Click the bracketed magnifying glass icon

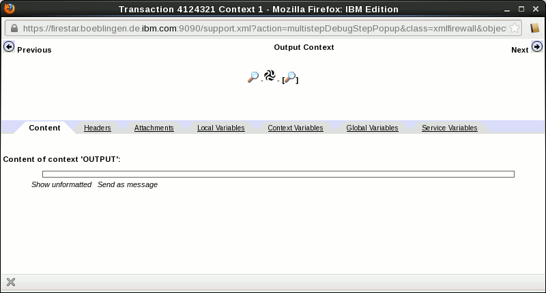click(290, 78)
